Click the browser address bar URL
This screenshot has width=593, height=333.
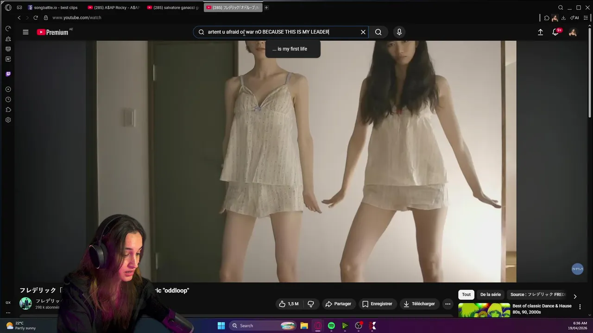coord(77,18)
